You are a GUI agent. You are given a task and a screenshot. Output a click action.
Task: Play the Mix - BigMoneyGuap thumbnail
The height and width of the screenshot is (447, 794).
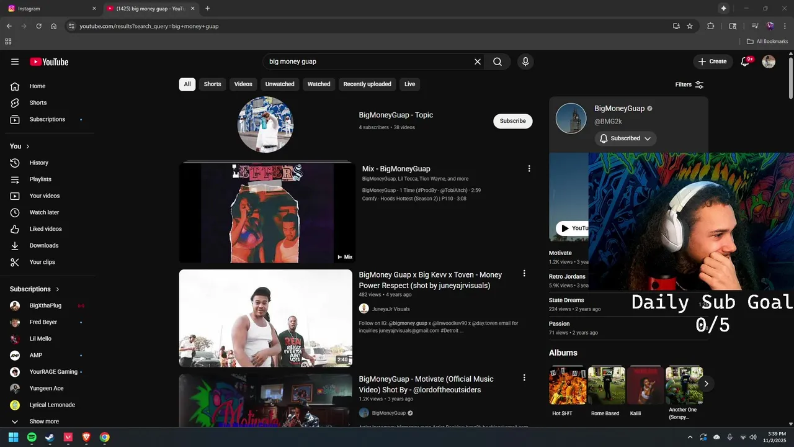(x=267, y=212)
